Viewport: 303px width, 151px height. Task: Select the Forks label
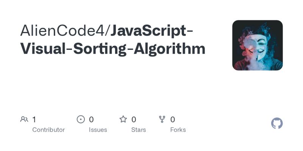click(178, 130)
